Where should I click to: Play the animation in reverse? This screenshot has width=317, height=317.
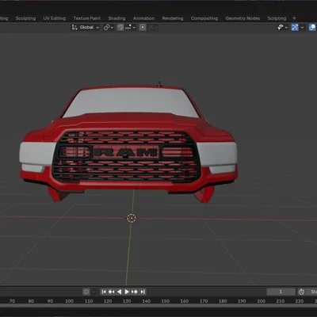click(120, 292)
